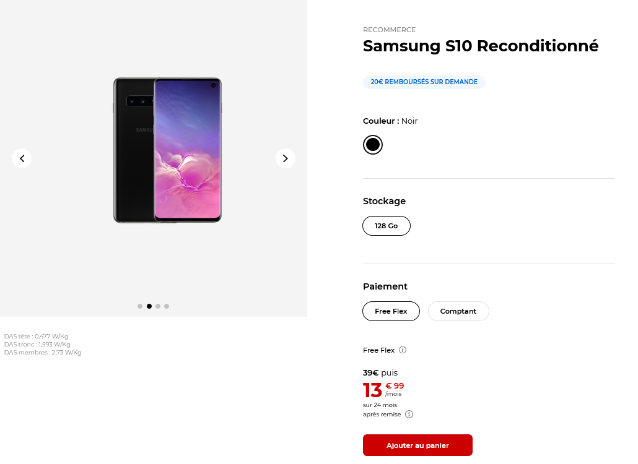Select Free Flex payment option
Screen dimensions: 638x464
pos(391,311)
